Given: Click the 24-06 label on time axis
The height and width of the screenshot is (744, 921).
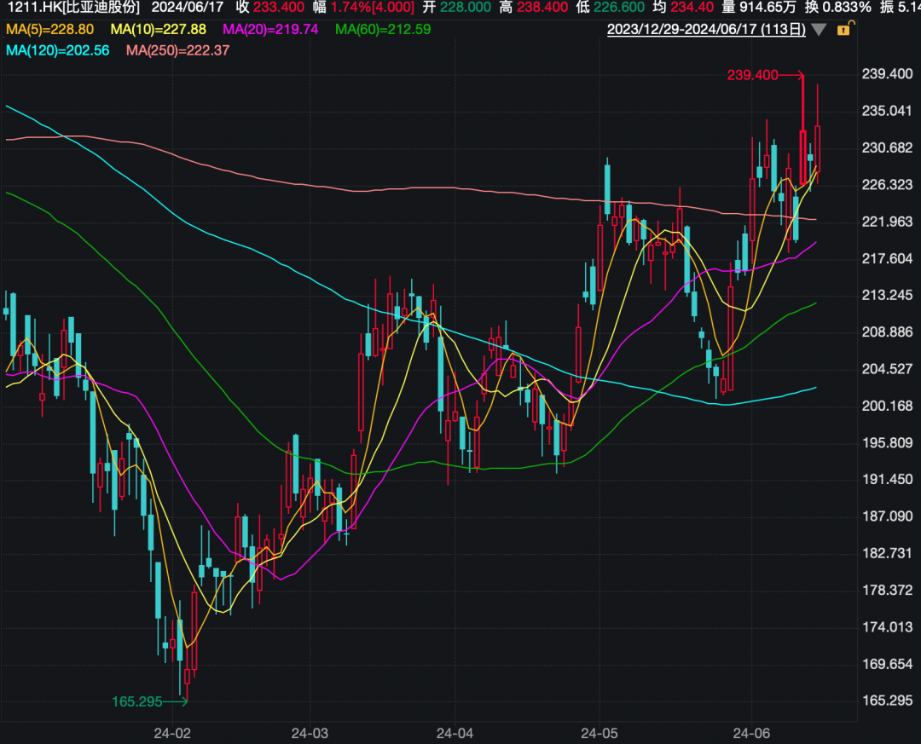Looking at the screenshot, I should [751, 733].
